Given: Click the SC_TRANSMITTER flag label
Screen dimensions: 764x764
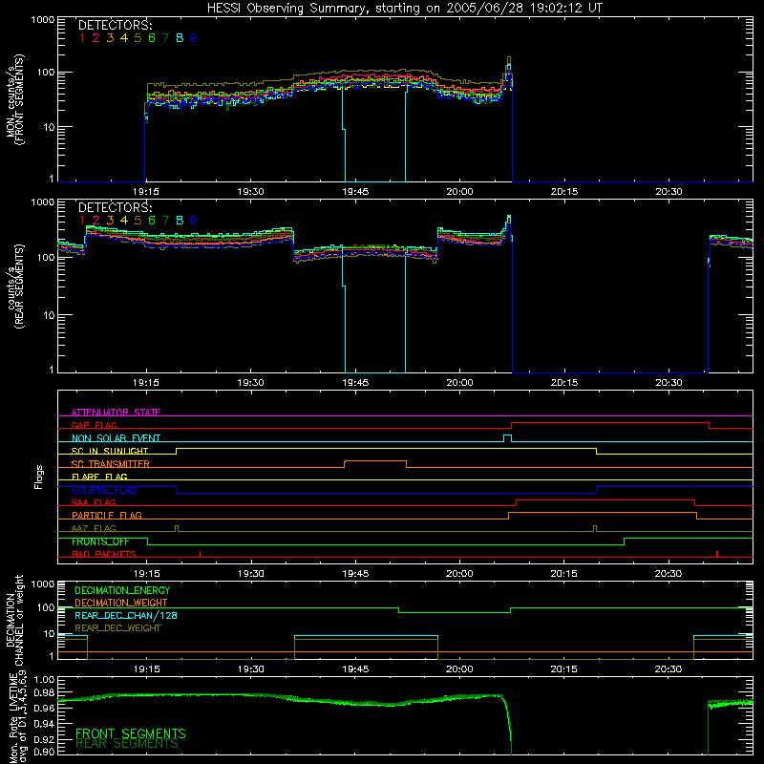Looking at the screenshot, I should 110,463.
